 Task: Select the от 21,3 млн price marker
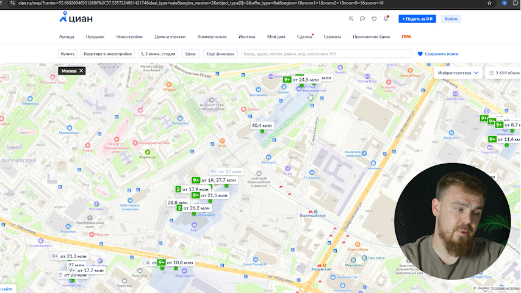(x=70, y=256)
